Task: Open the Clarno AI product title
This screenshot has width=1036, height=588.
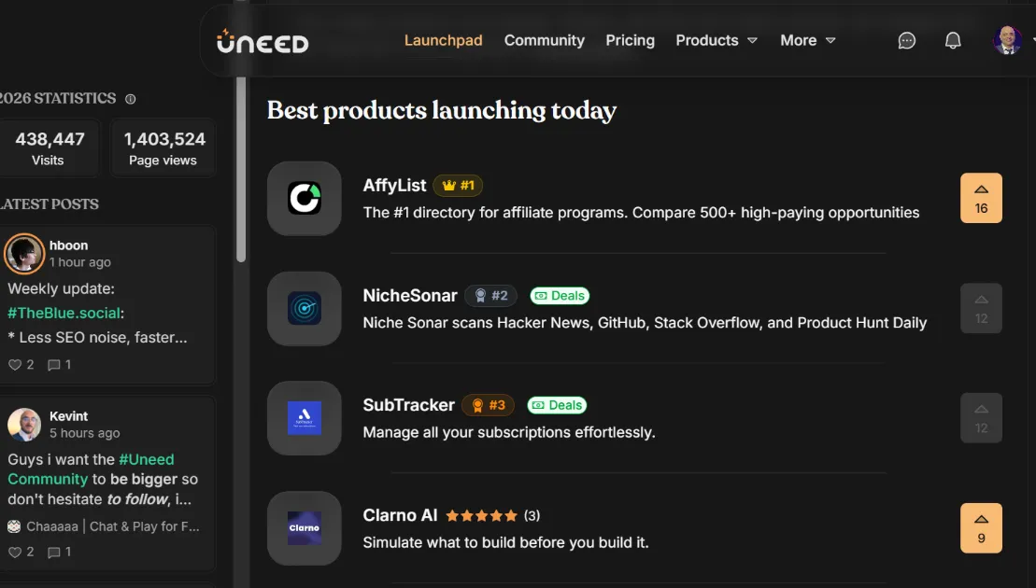Action: pyautogui.click(x=400, y=515)
